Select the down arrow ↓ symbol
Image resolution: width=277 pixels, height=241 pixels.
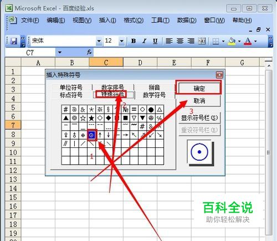[x=109, y=135]
